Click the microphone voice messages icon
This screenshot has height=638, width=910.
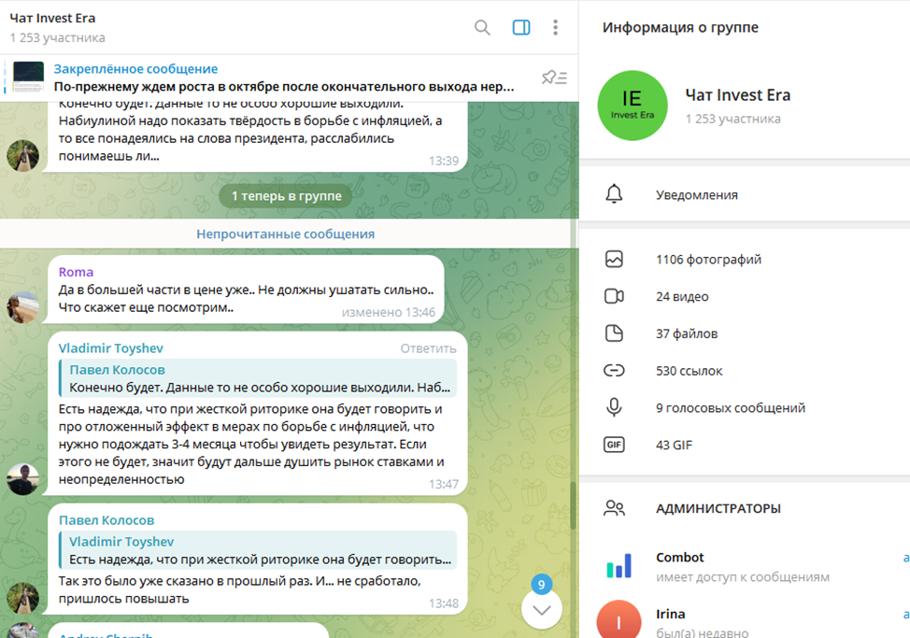(x=614, y=407)
